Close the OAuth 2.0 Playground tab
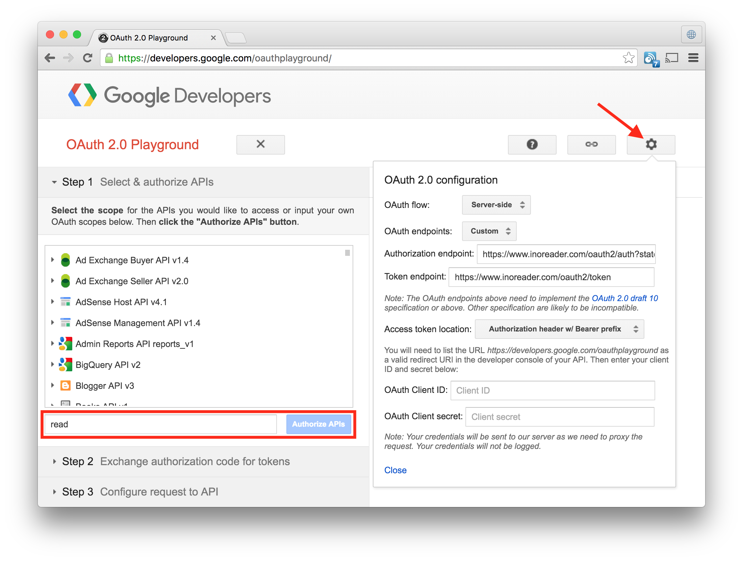 [213, 38]
